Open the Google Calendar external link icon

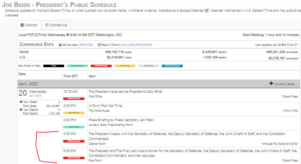coord(206,10)
